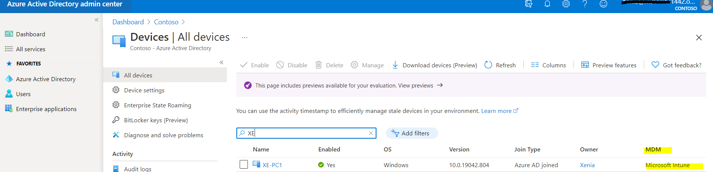Screen dimensions: 713x172
Task: Select BitLocker keys (Preview) menu item
Action: coord(156,120)
